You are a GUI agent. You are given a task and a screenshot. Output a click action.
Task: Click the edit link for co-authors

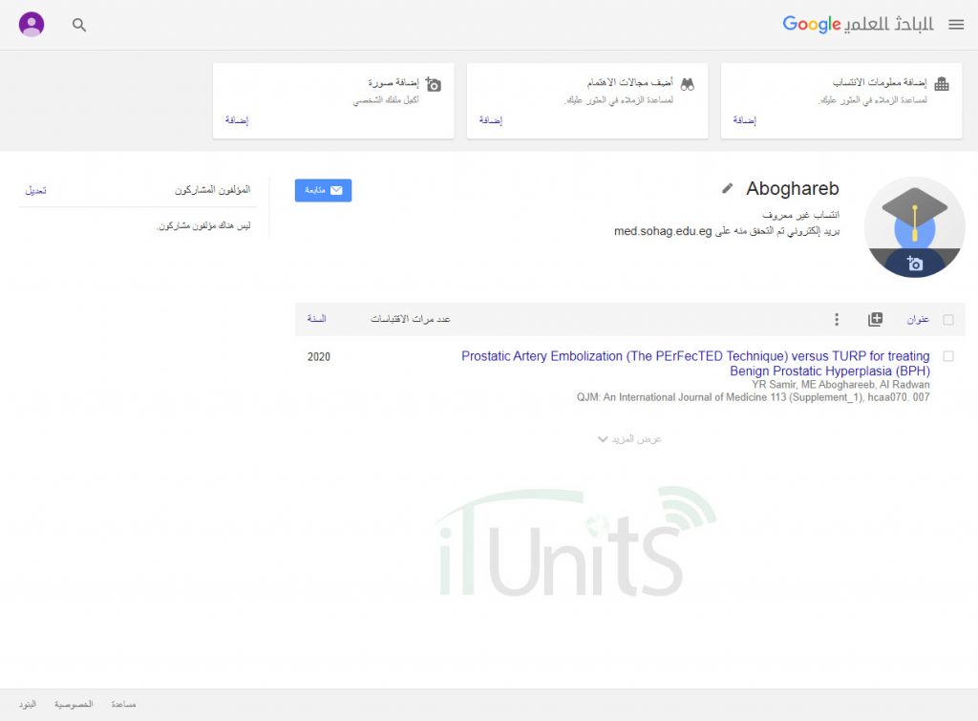35,191
